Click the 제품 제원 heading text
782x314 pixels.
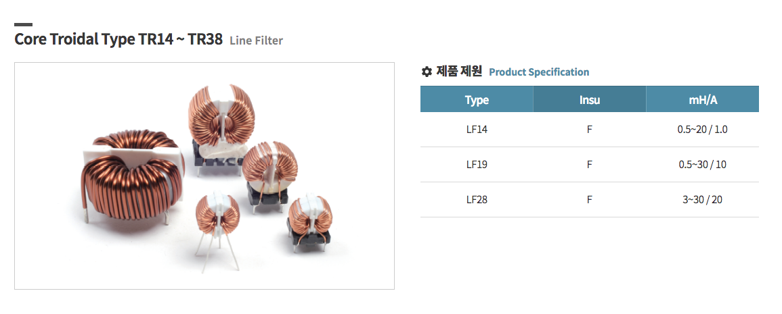point(459,72)
